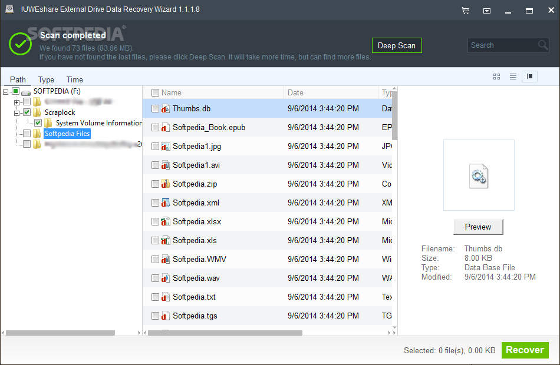Click the Softpedia.xls file icon
The image size is (560, 365).
(x=165, y=240)
